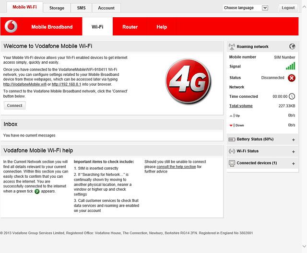The image size is (307, 253).
Task: Select Mobile Broadband in the red menu
Action: [x=52, y=27]
